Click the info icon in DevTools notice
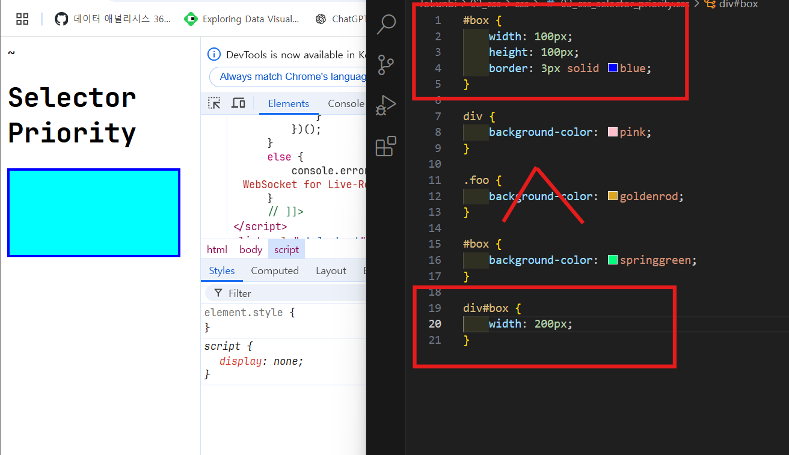 click(x=214, y=55)
